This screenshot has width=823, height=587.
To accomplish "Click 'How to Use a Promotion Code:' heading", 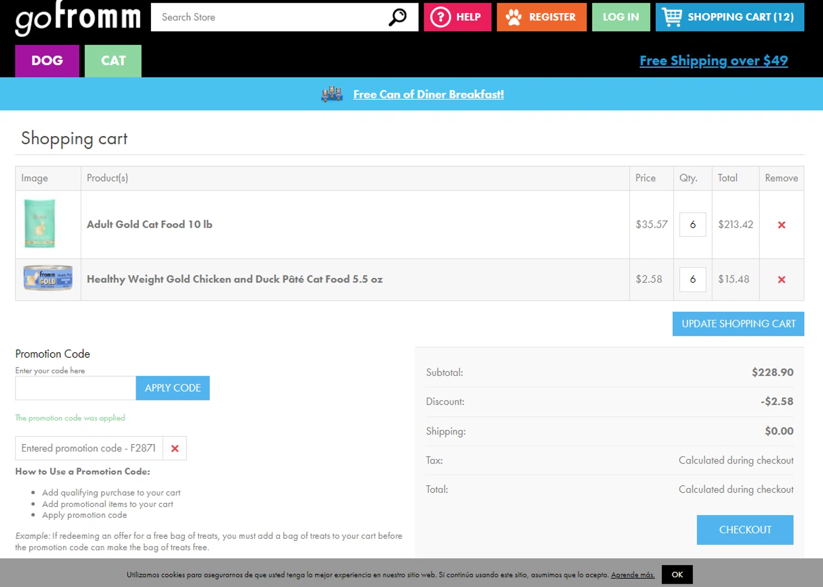I will coord(82,471).
